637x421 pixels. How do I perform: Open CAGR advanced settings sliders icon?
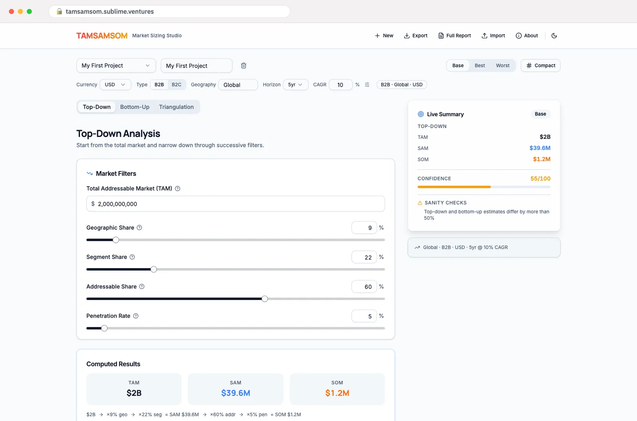click(x=367, y=85)
